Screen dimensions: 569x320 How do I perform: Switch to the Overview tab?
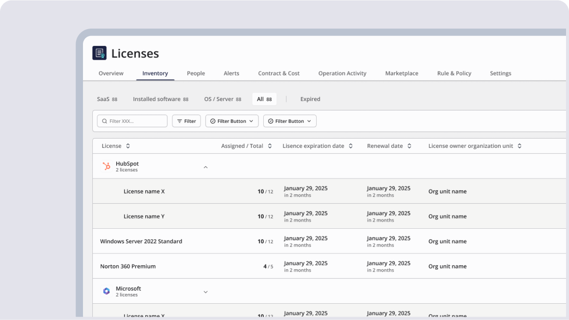click(x=111, y=73)
